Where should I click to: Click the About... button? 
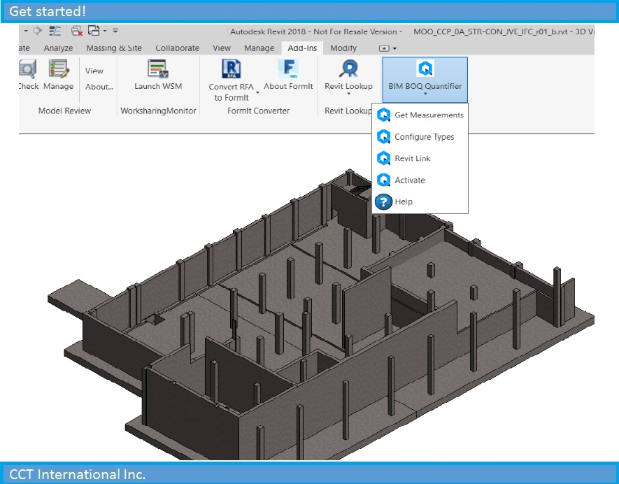[x=99, y=86]
